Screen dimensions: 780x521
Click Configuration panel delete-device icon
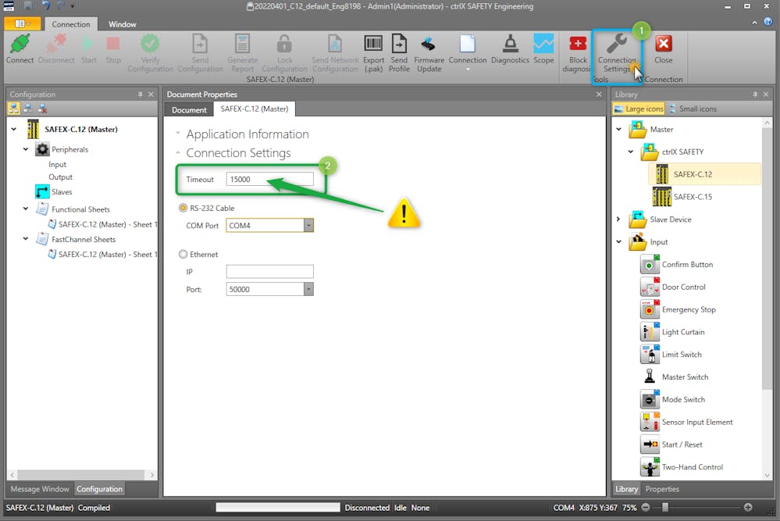click(43, 109)
